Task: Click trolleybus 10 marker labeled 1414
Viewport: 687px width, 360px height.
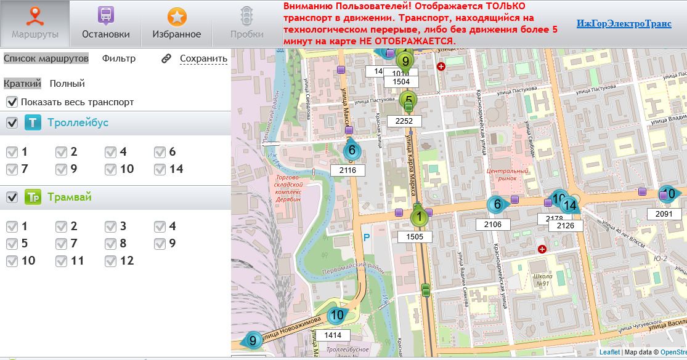Action: (x=336, y=316)
